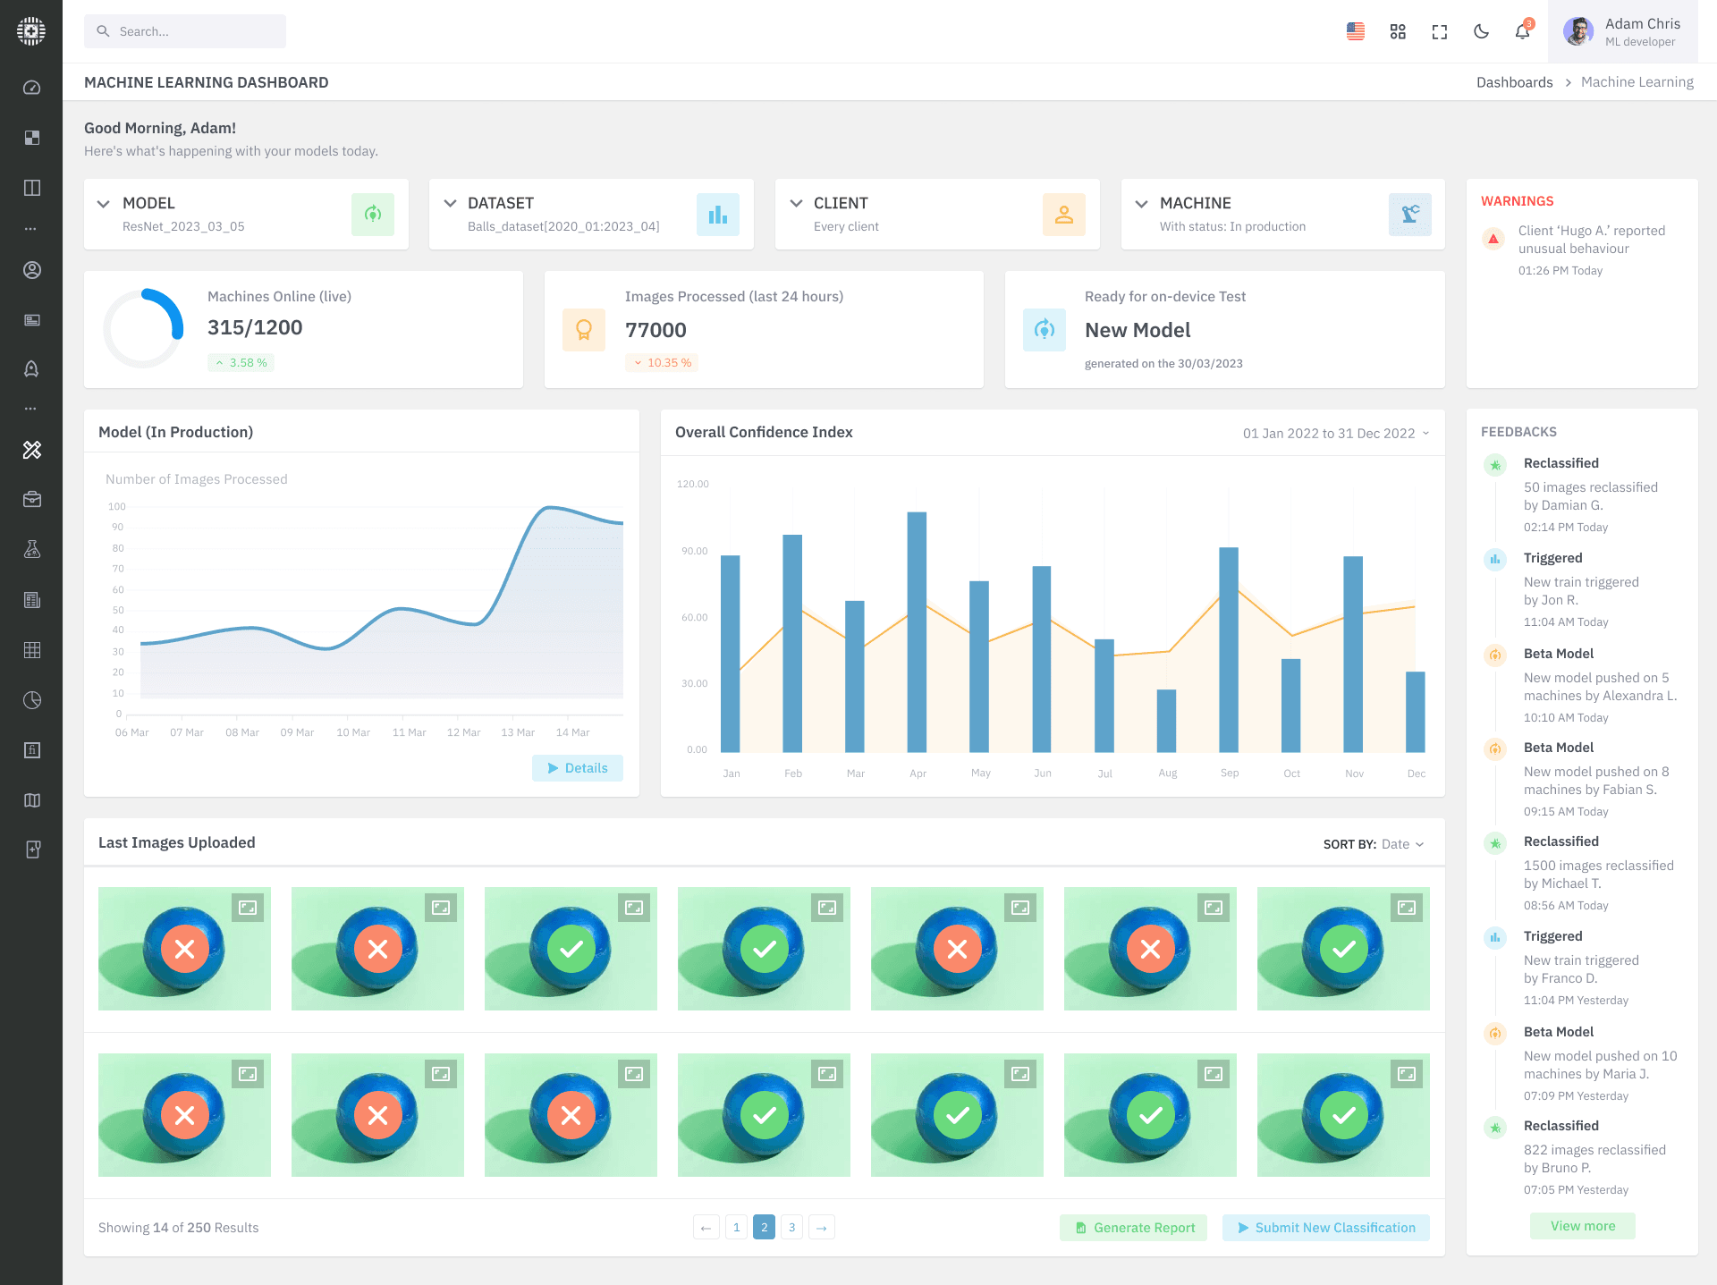1717x1285 pixels.
Task: Toggle dark mode moon icon
Action: [x=1481, y=31]
